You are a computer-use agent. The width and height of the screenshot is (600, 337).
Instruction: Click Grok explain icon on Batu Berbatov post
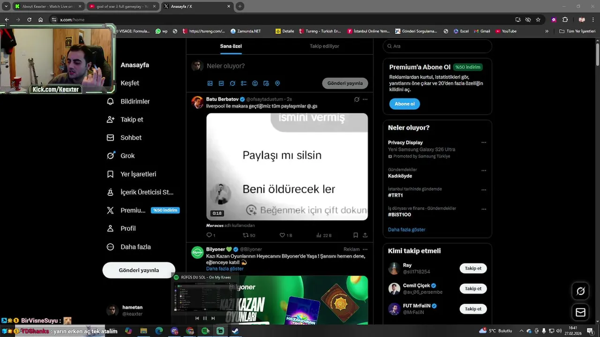[x=357, y=99]
